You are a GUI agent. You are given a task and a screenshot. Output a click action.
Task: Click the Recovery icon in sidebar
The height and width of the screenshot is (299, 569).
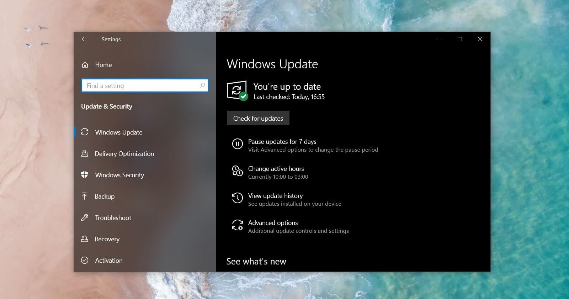(85, 239)
